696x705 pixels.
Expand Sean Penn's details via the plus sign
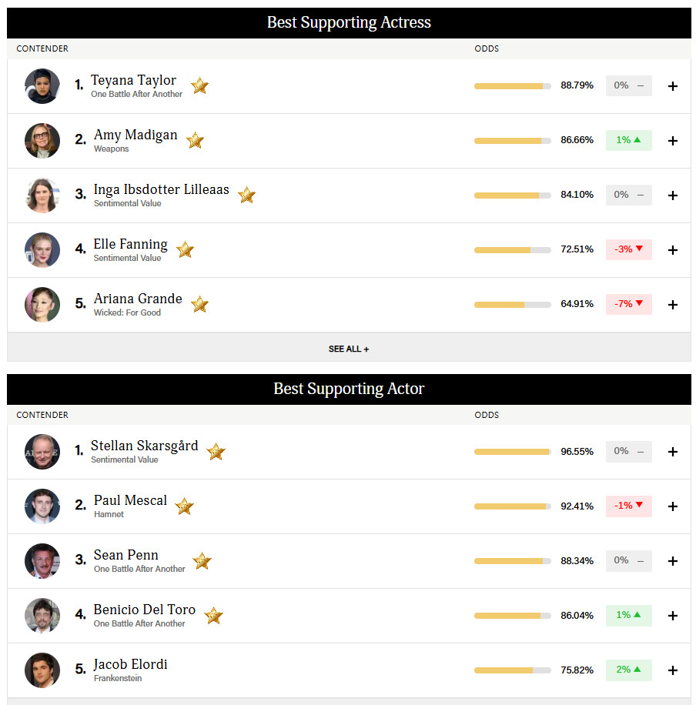pyautogui.click(x=672, y=561)
